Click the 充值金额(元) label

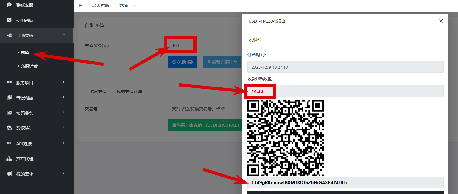[x=97, y=45]
